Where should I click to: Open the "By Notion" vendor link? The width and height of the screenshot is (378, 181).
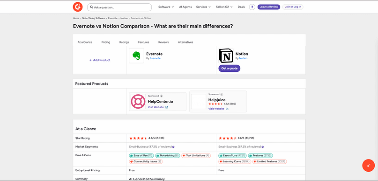click(243, 58)
